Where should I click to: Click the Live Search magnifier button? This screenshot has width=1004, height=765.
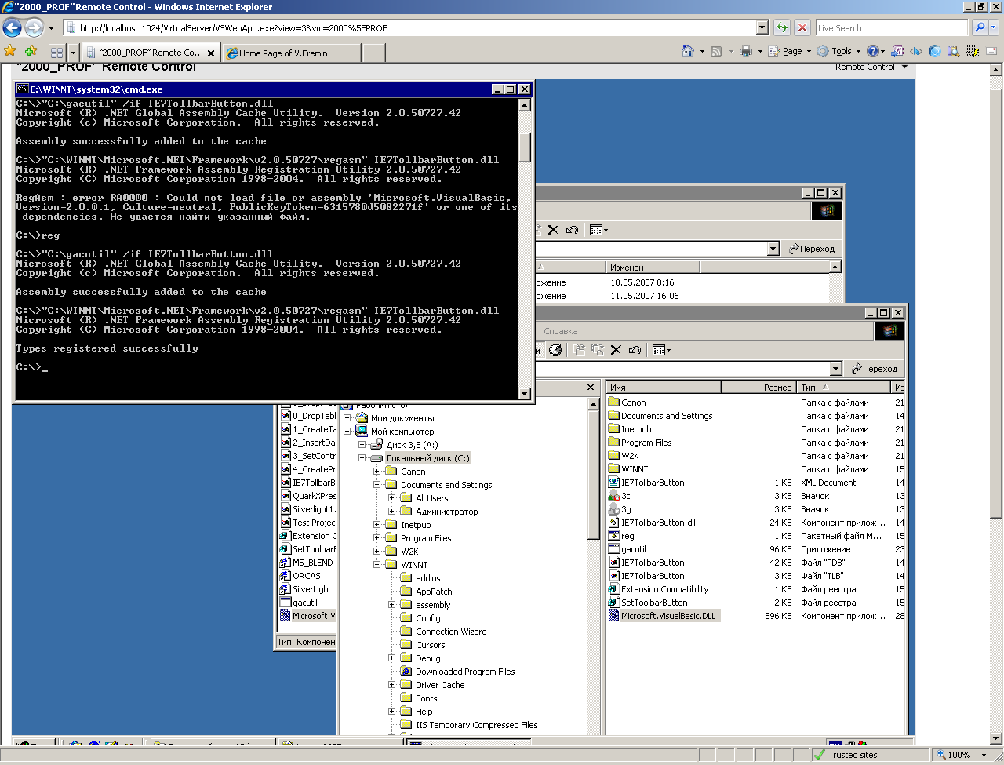pyautogui.click(x=980, y=27)
